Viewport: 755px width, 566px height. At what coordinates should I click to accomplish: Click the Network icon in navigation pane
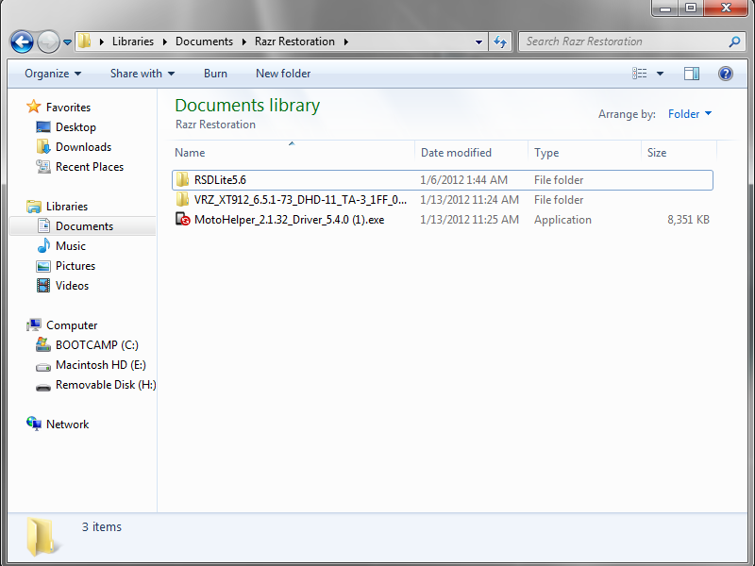(x=34, y=424)
